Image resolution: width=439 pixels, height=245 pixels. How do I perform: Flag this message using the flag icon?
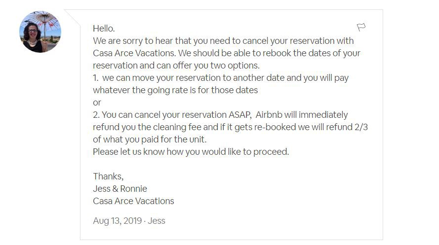[361, 27]
